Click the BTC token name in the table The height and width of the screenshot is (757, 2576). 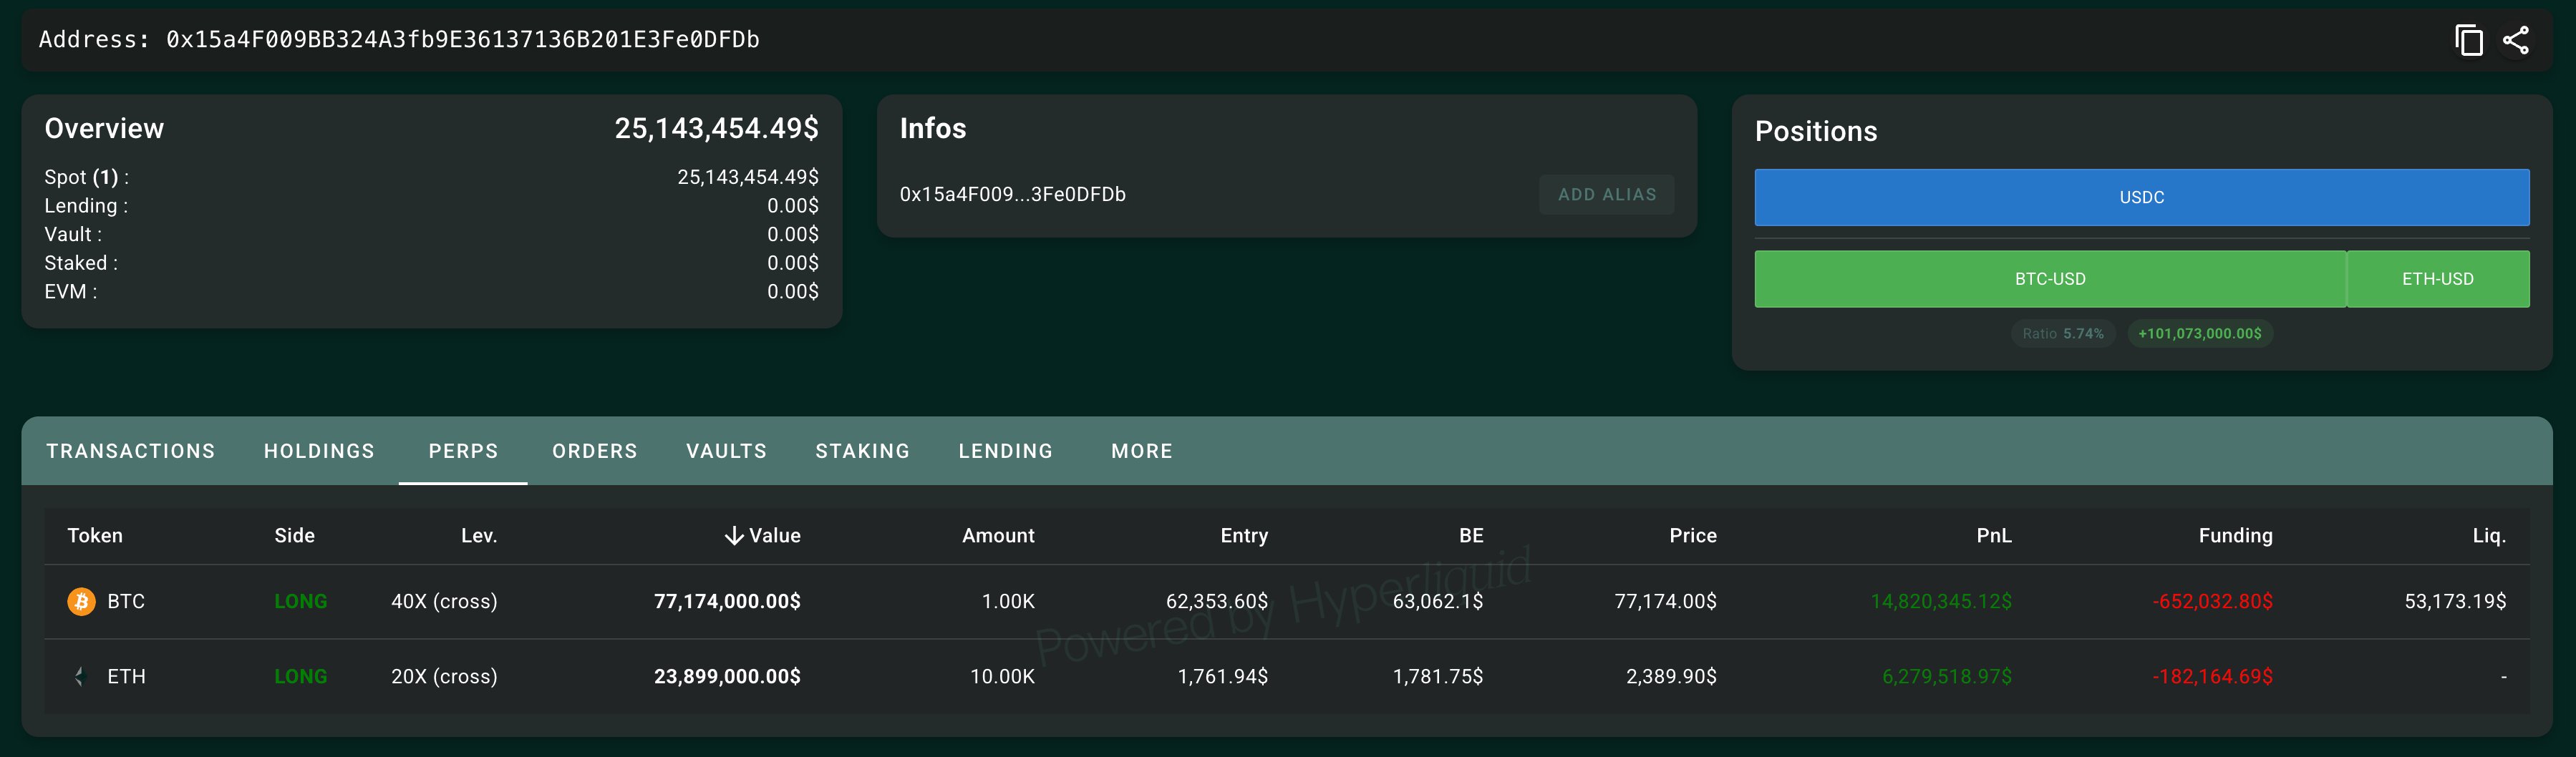pyautogui.click(x=126, y=601)
